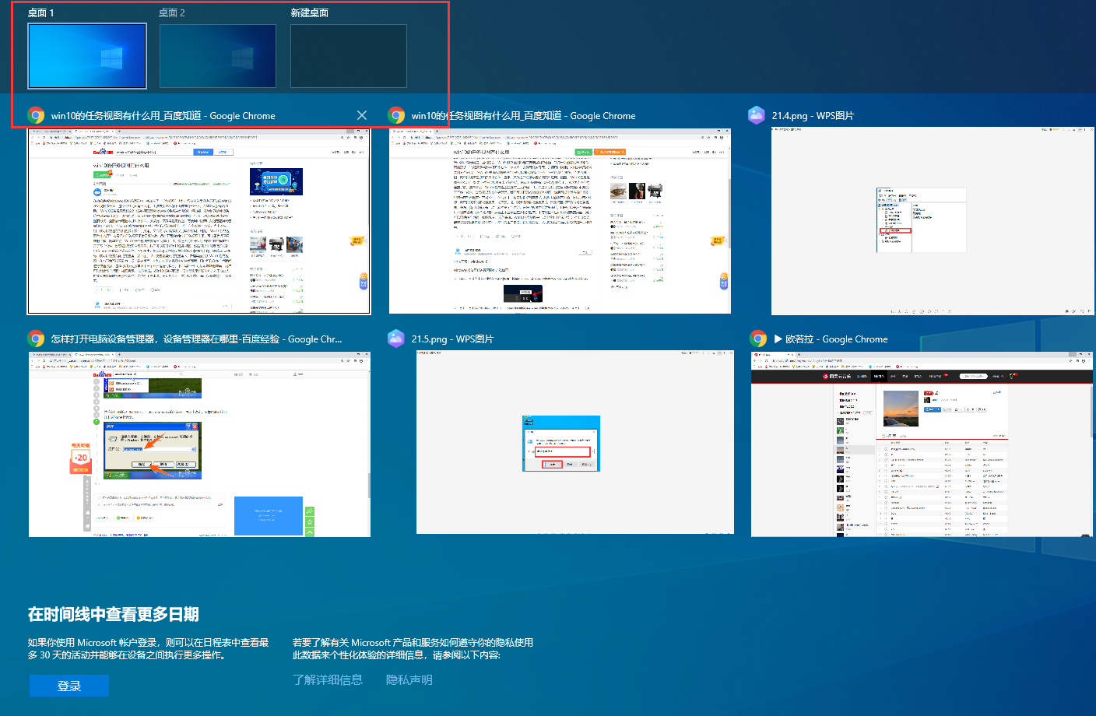Close the first 百度知道 Chrome window
This screenshot has height=716, width=1096.
click(361, 114)
